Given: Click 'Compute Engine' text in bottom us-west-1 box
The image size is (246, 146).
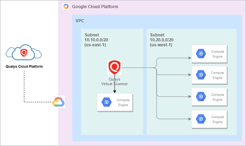Looking at the screenshot, I should click(217, 119).
